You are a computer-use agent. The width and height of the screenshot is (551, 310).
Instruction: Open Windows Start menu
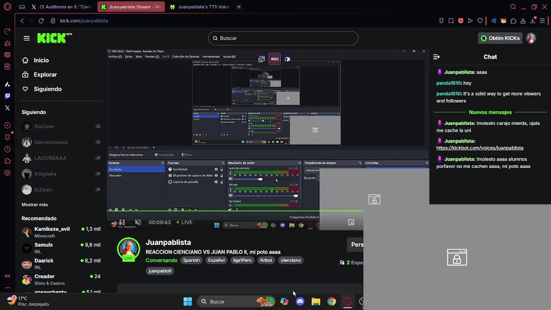(188, 301)
